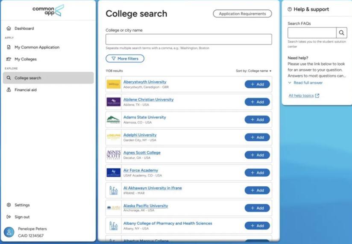Click the Common App logo
The width and height of the screenshot is (352, 244).
(48, 10)
